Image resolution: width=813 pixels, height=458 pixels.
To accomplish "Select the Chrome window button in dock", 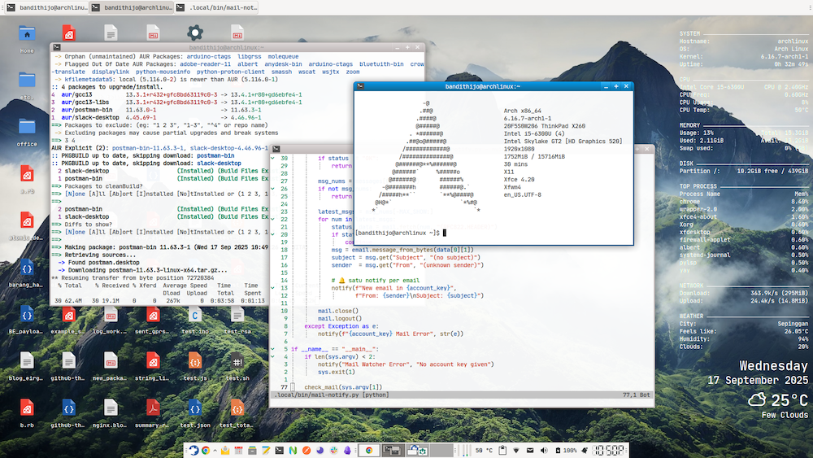I will (369, 450).
